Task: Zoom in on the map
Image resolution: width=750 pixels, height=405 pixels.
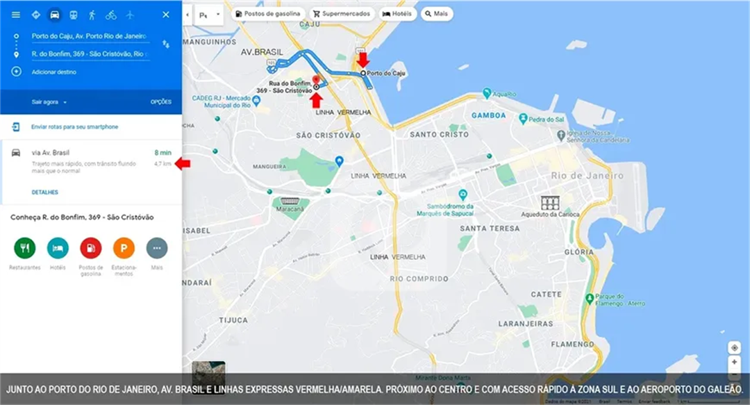Action: click(735, 363)
